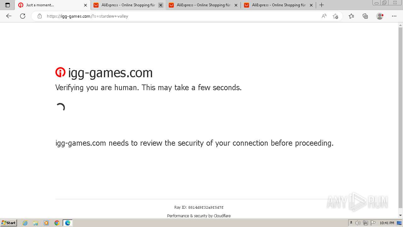The image size is (403, 227).
Task: Close the second tab, an AliExpress tab
Action: 161,5
